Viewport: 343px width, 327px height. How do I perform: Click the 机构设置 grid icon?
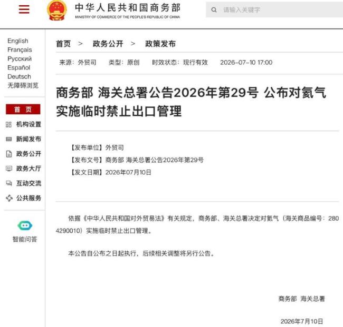tap(8, 124)
